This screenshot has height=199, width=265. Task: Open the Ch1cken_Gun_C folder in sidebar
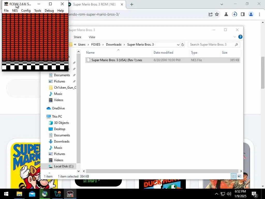pyautogui.click(x=65, y=88)
